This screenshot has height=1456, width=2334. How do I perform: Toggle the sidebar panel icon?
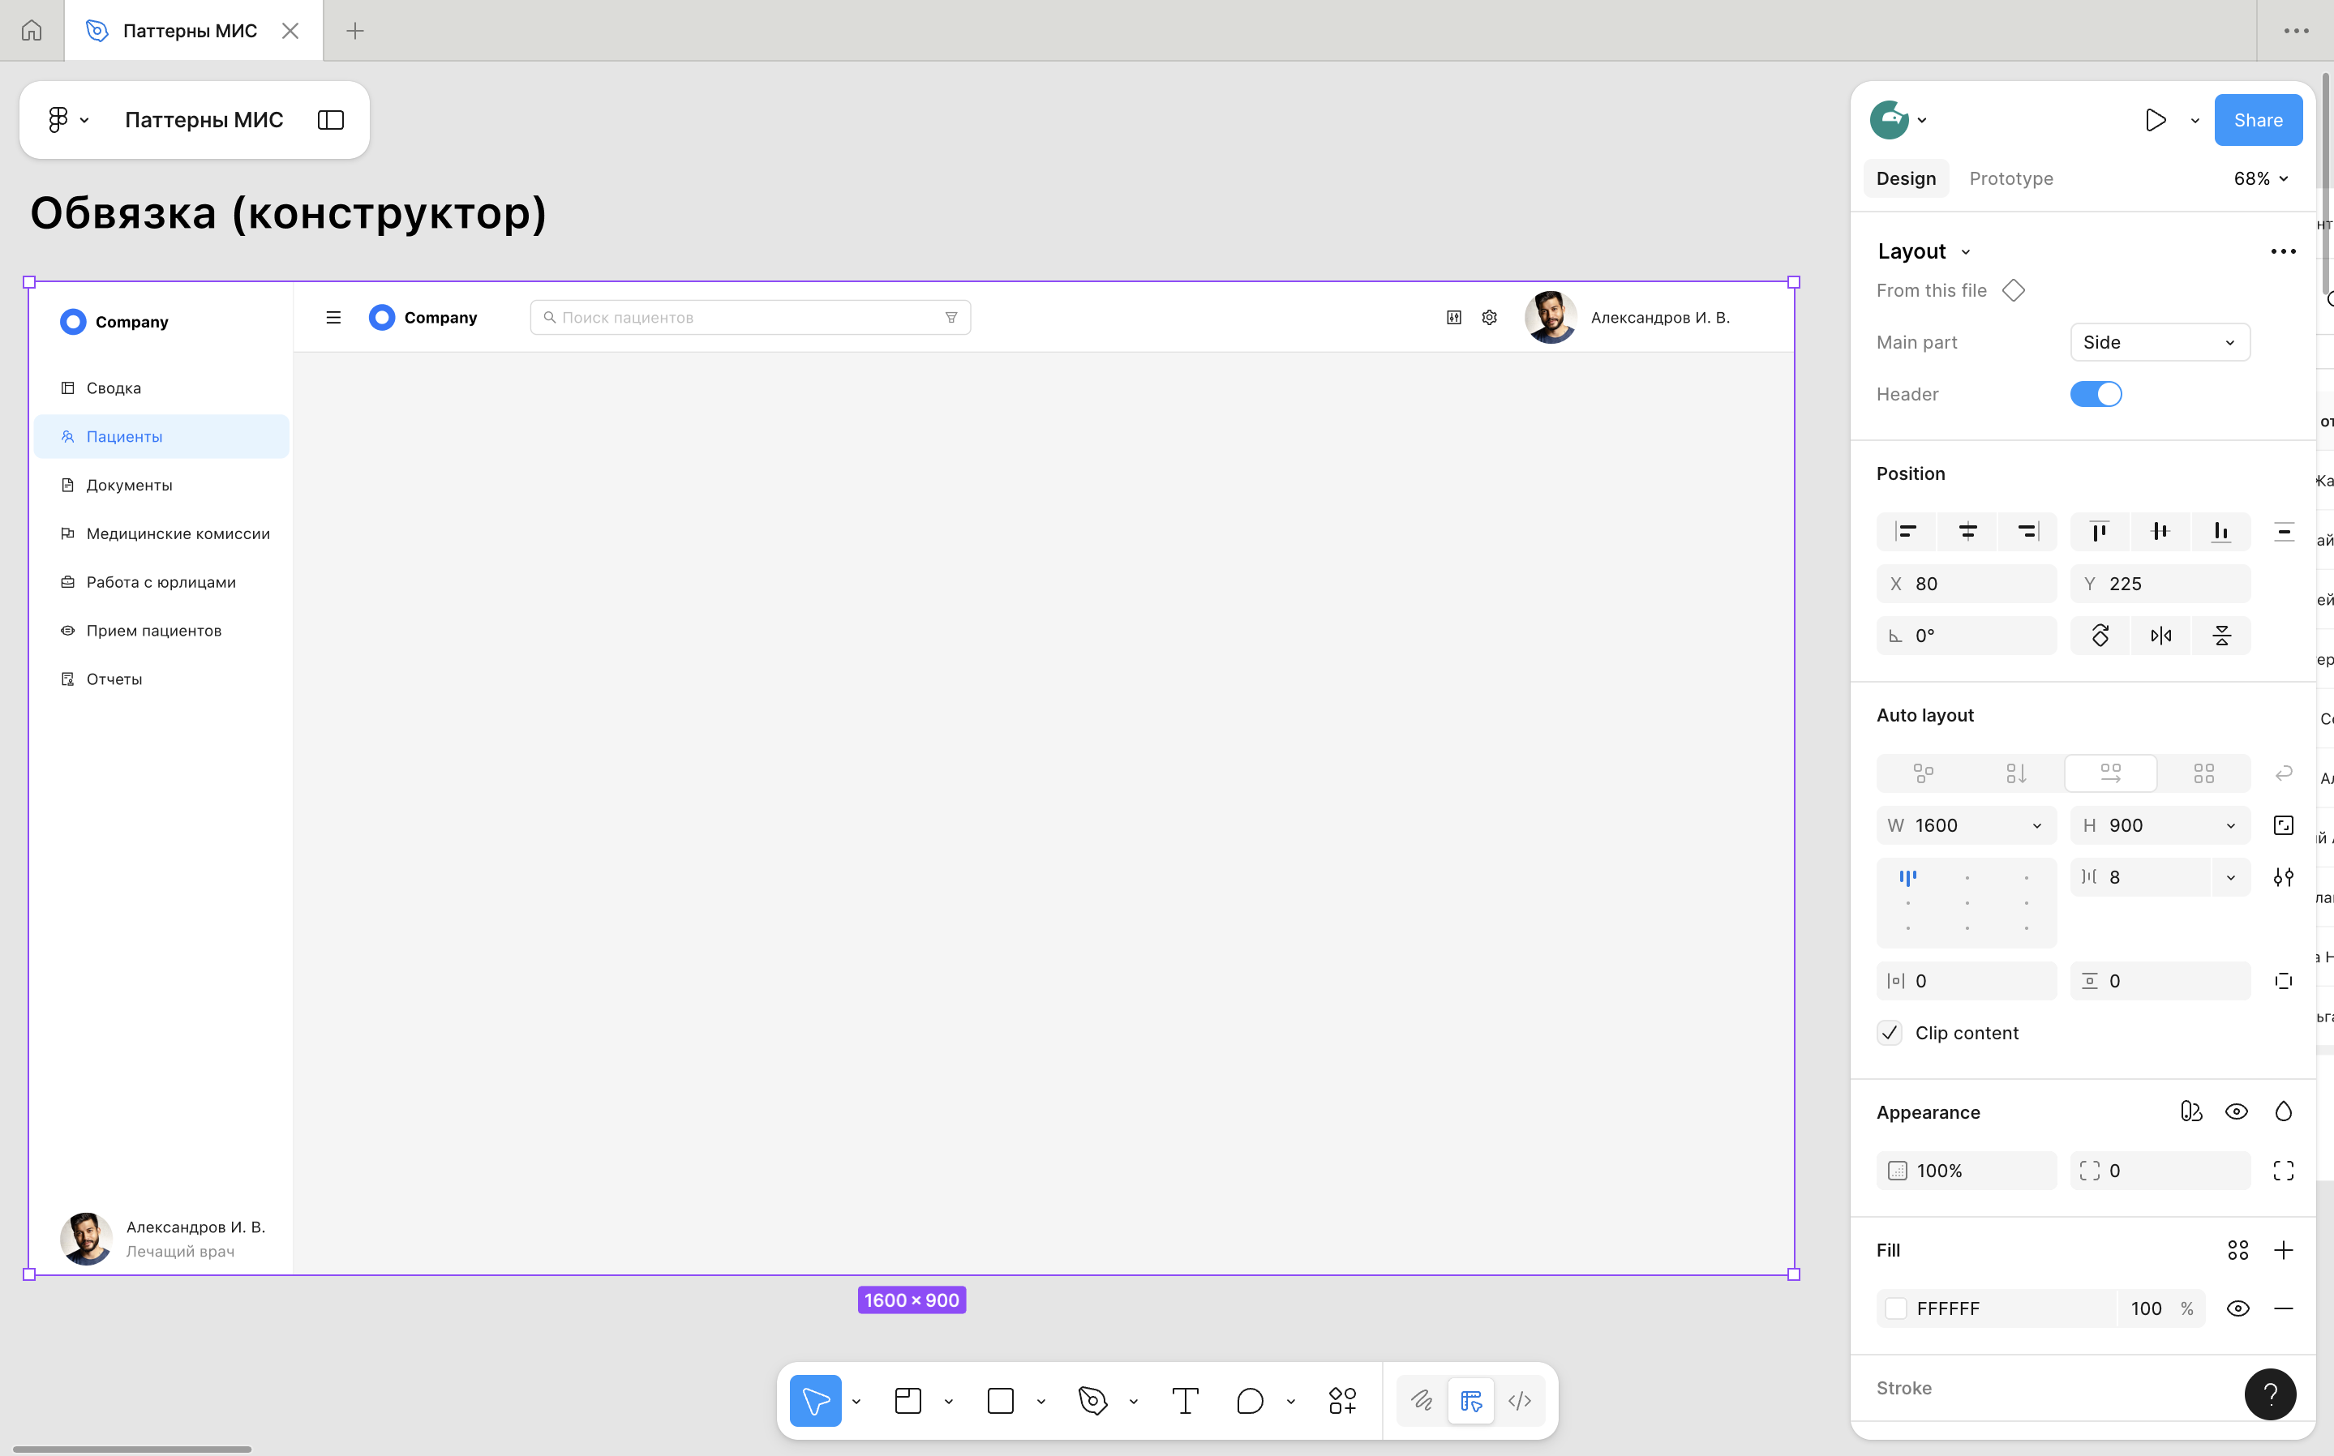[x=330, y=120]
